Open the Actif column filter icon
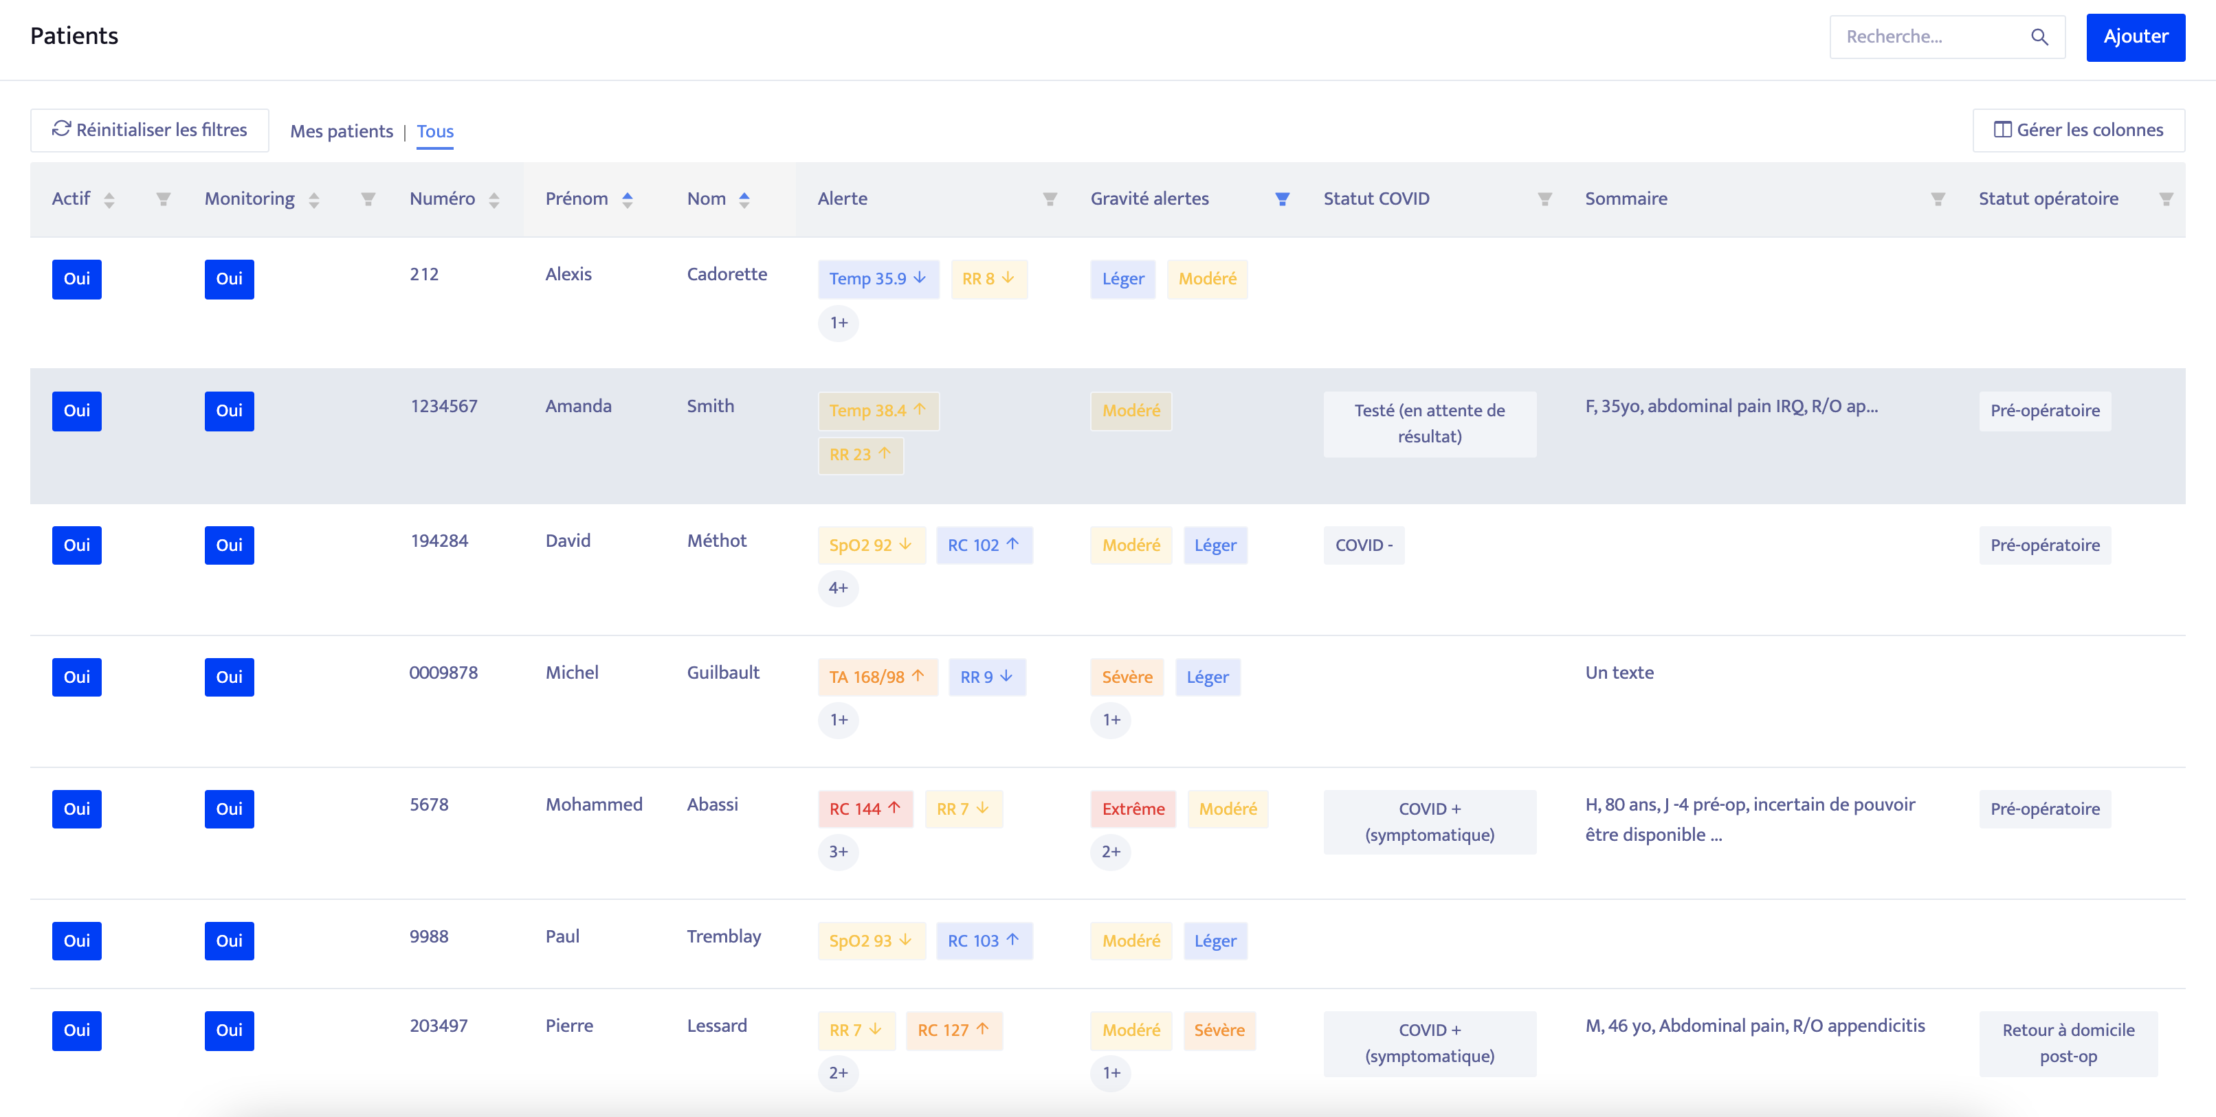Screen dimensions: 2216x1117 163,199
